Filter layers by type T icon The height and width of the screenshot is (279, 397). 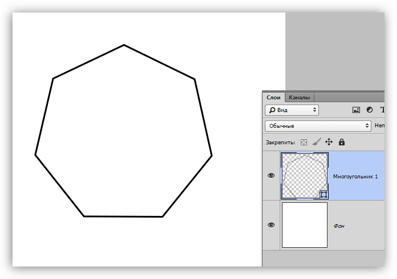tap(382, 110)
